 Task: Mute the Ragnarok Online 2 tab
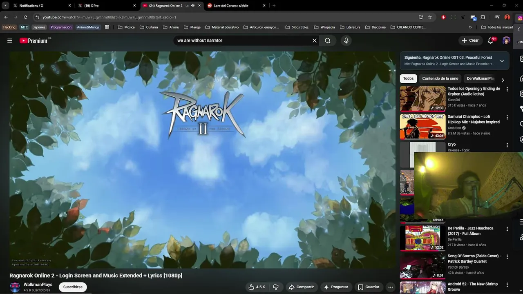(x=193, y=6)
